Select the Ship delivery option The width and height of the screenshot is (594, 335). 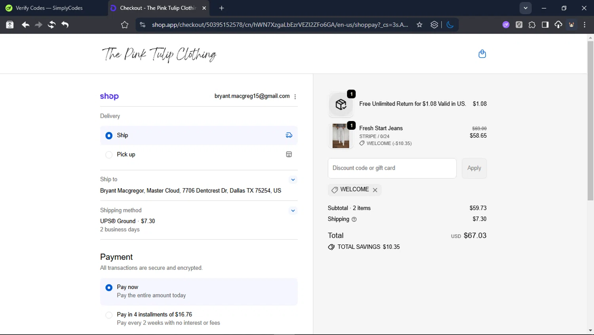click(199, 135)
